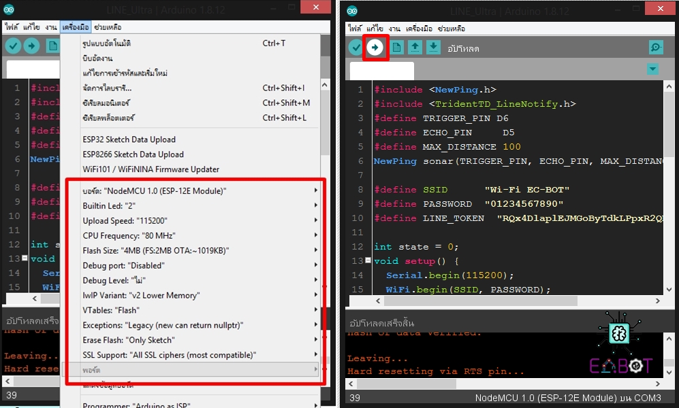Image resolution: width=679 pixels, height=408 pixels.
Task: Click the "Hard resetting via RTS pin..." console line
Action: pyautogui.click(x=436, y=371)
